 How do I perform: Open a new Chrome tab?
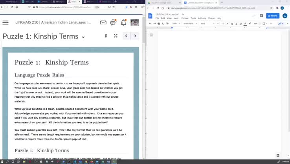(x=222, y=3)
